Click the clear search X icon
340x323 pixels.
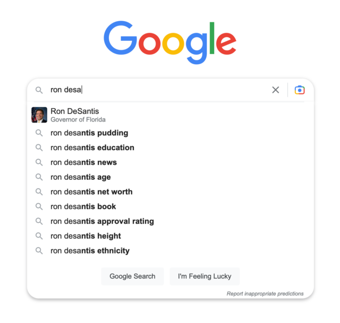276,90
